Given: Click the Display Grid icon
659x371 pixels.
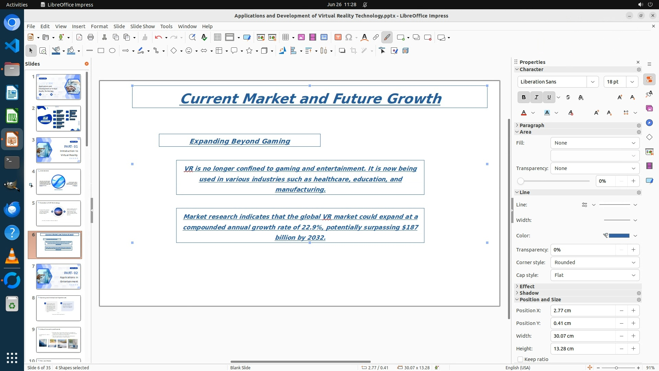Looking at the screenshot, I should [217, 37].
